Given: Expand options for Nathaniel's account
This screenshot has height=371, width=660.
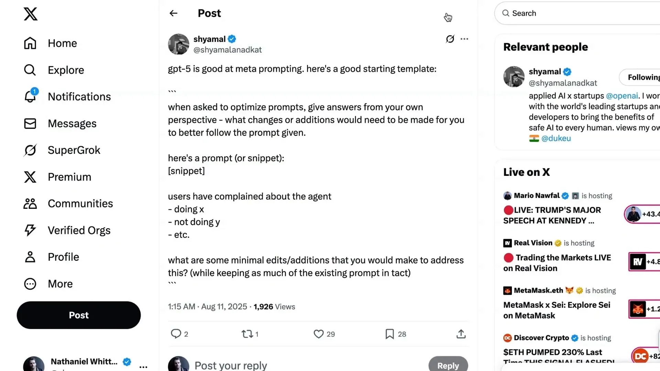Looking at the screenshot, I should (143, 367).
